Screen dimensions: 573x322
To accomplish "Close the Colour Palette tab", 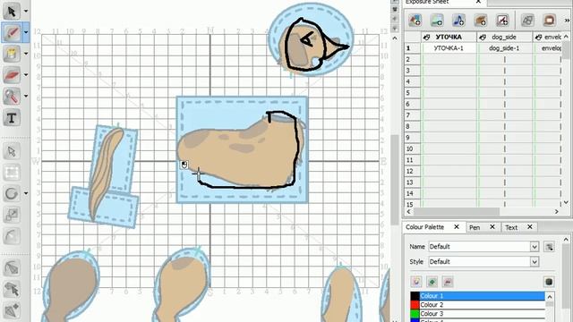I will tap(457, 226).
